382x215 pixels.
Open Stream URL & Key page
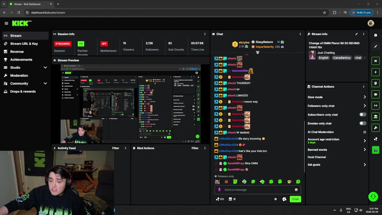[x=25, y=44]
